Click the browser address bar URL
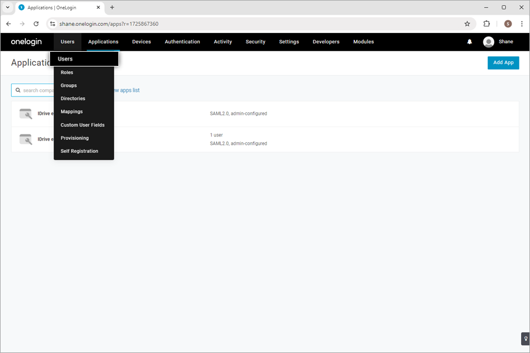The height and width of the screenshot is (353, 530). [109, 24]
